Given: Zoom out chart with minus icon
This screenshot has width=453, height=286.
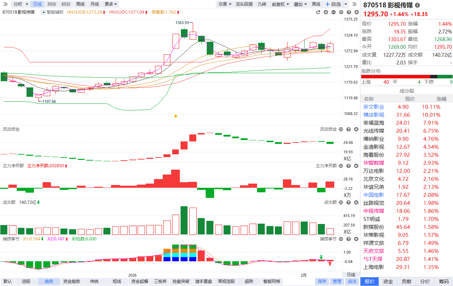Looking at the screenshot, I should pyautogui.click(x=333, y=12).
